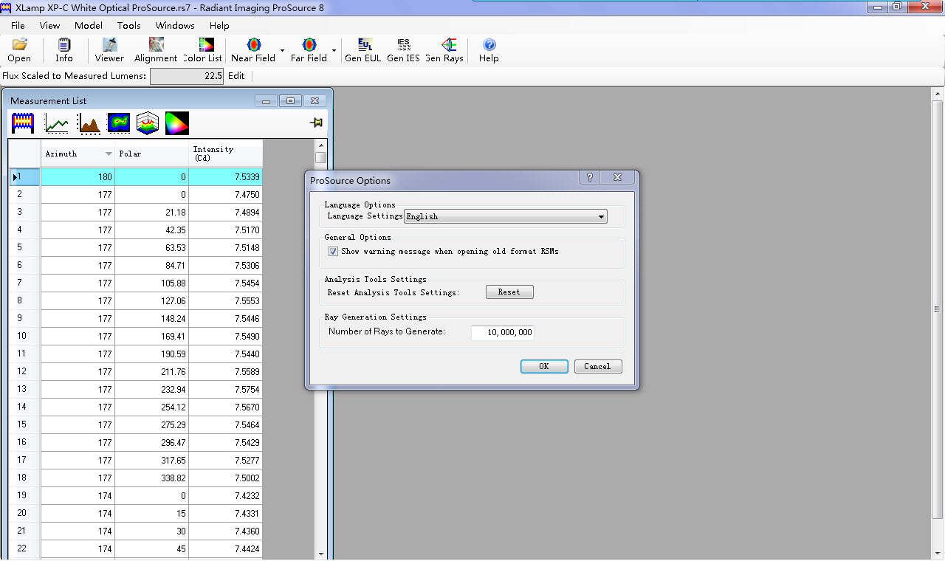
Task: Click the Gen Rays toolbar icon
Action: click(x=444, y=50)
